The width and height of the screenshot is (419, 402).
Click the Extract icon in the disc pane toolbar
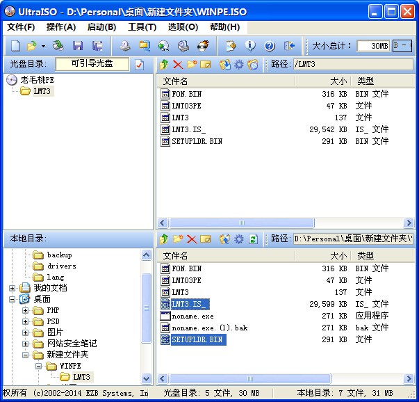click(x=225, y=65)
